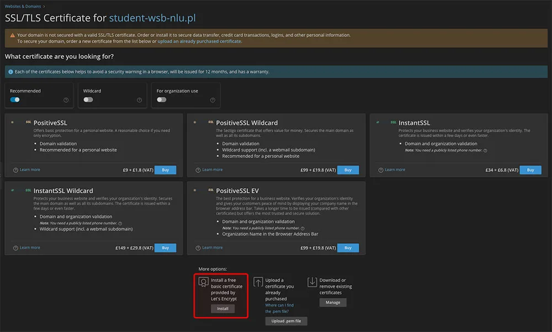Toggle the Recommended filter switch
Screen dimensions: 552x332
pos(15,100)
